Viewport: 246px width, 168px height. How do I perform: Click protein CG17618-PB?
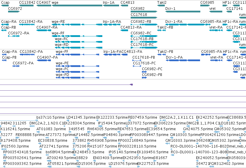(x=137, y=60)
